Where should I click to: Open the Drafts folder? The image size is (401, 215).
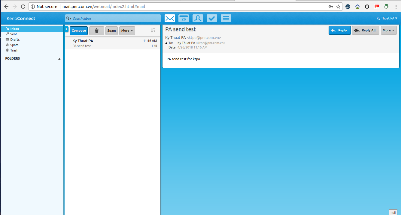coord(15,40)
